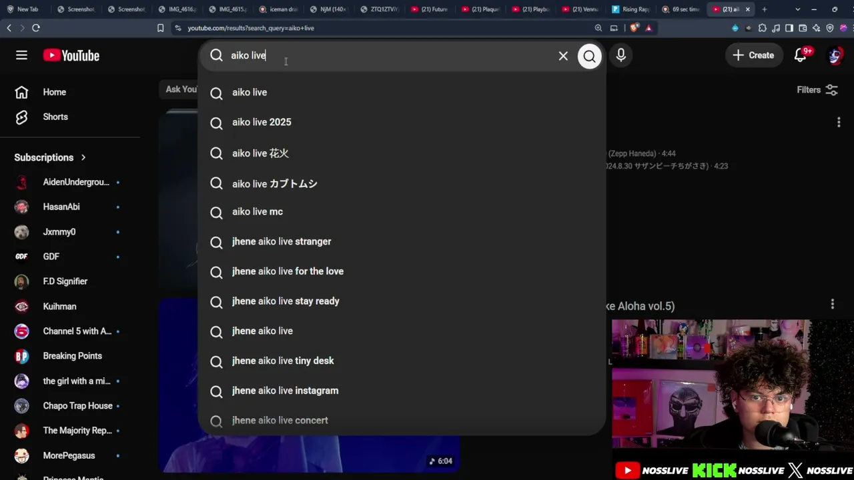Pick "jhene aiko live instagram"

point(402,391)
